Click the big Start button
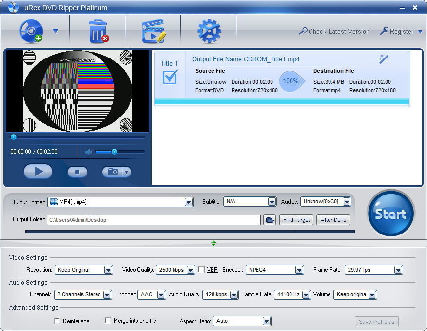The width and height of the screenshot is (427, 331). 391,214
